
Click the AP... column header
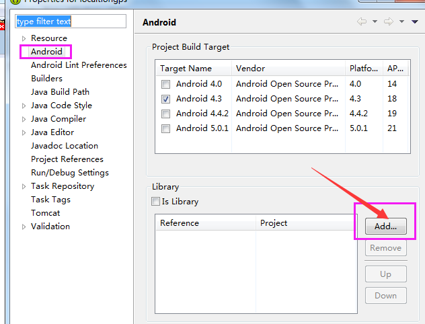click(395, 69)
